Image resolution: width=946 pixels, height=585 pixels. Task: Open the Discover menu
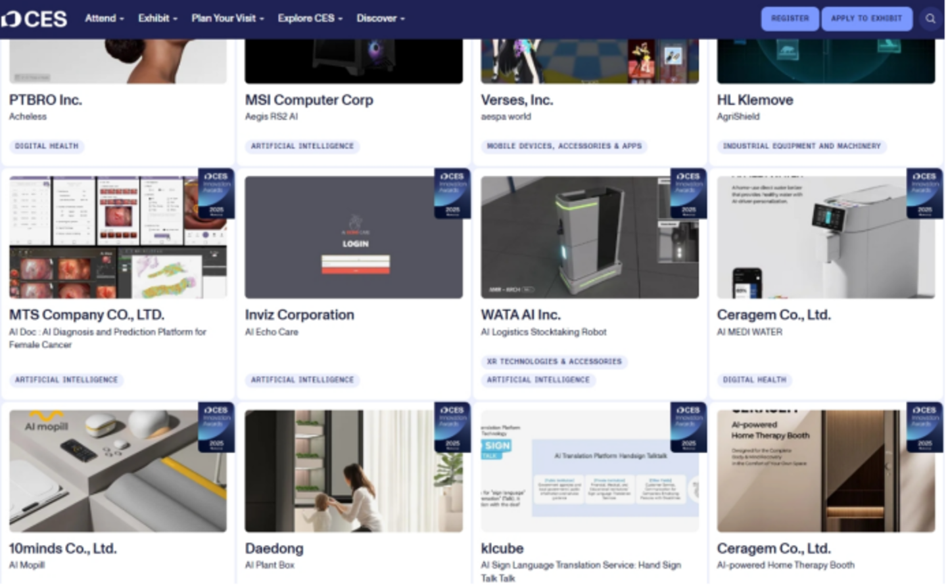pos(381,18)
